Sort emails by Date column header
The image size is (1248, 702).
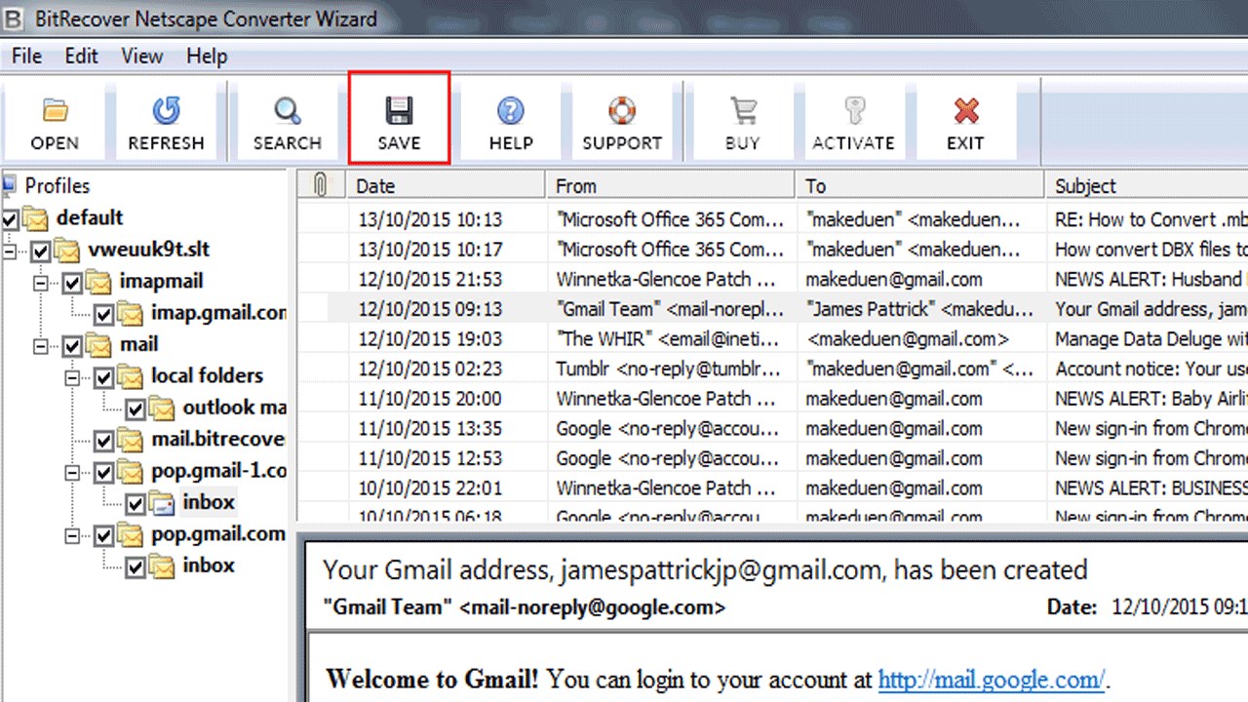447,184
